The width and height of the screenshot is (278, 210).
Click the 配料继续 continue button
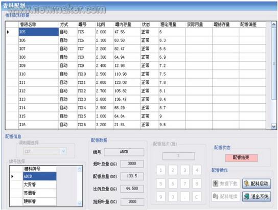tap(226, 197)
